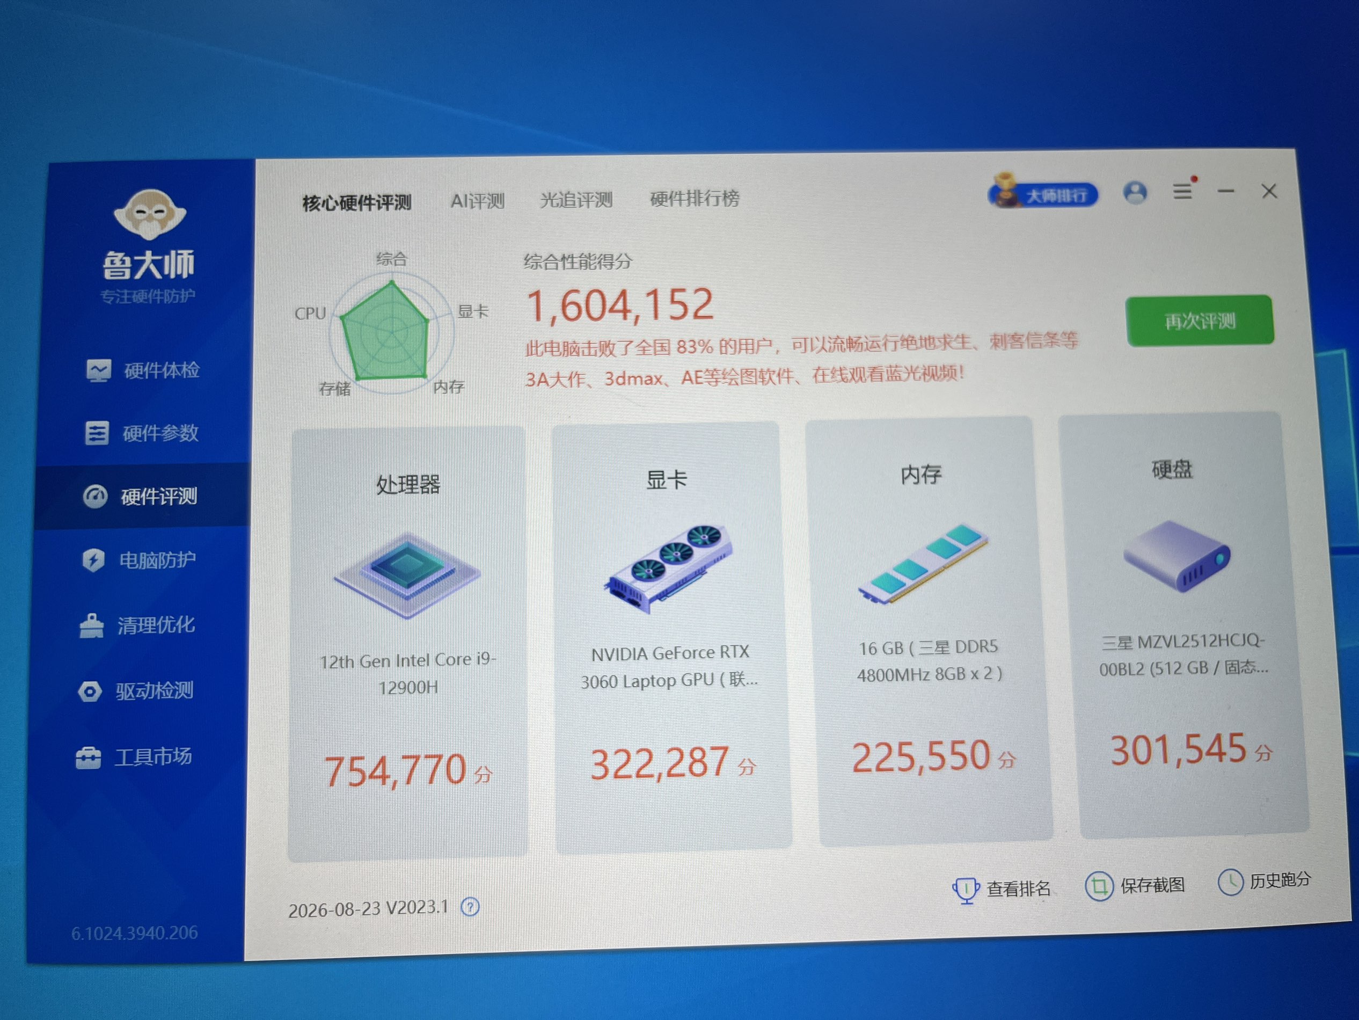The image size is (1359, 1020).
Task: Open 电脑防护 in the sidebar
Action: tap(139, 560)
